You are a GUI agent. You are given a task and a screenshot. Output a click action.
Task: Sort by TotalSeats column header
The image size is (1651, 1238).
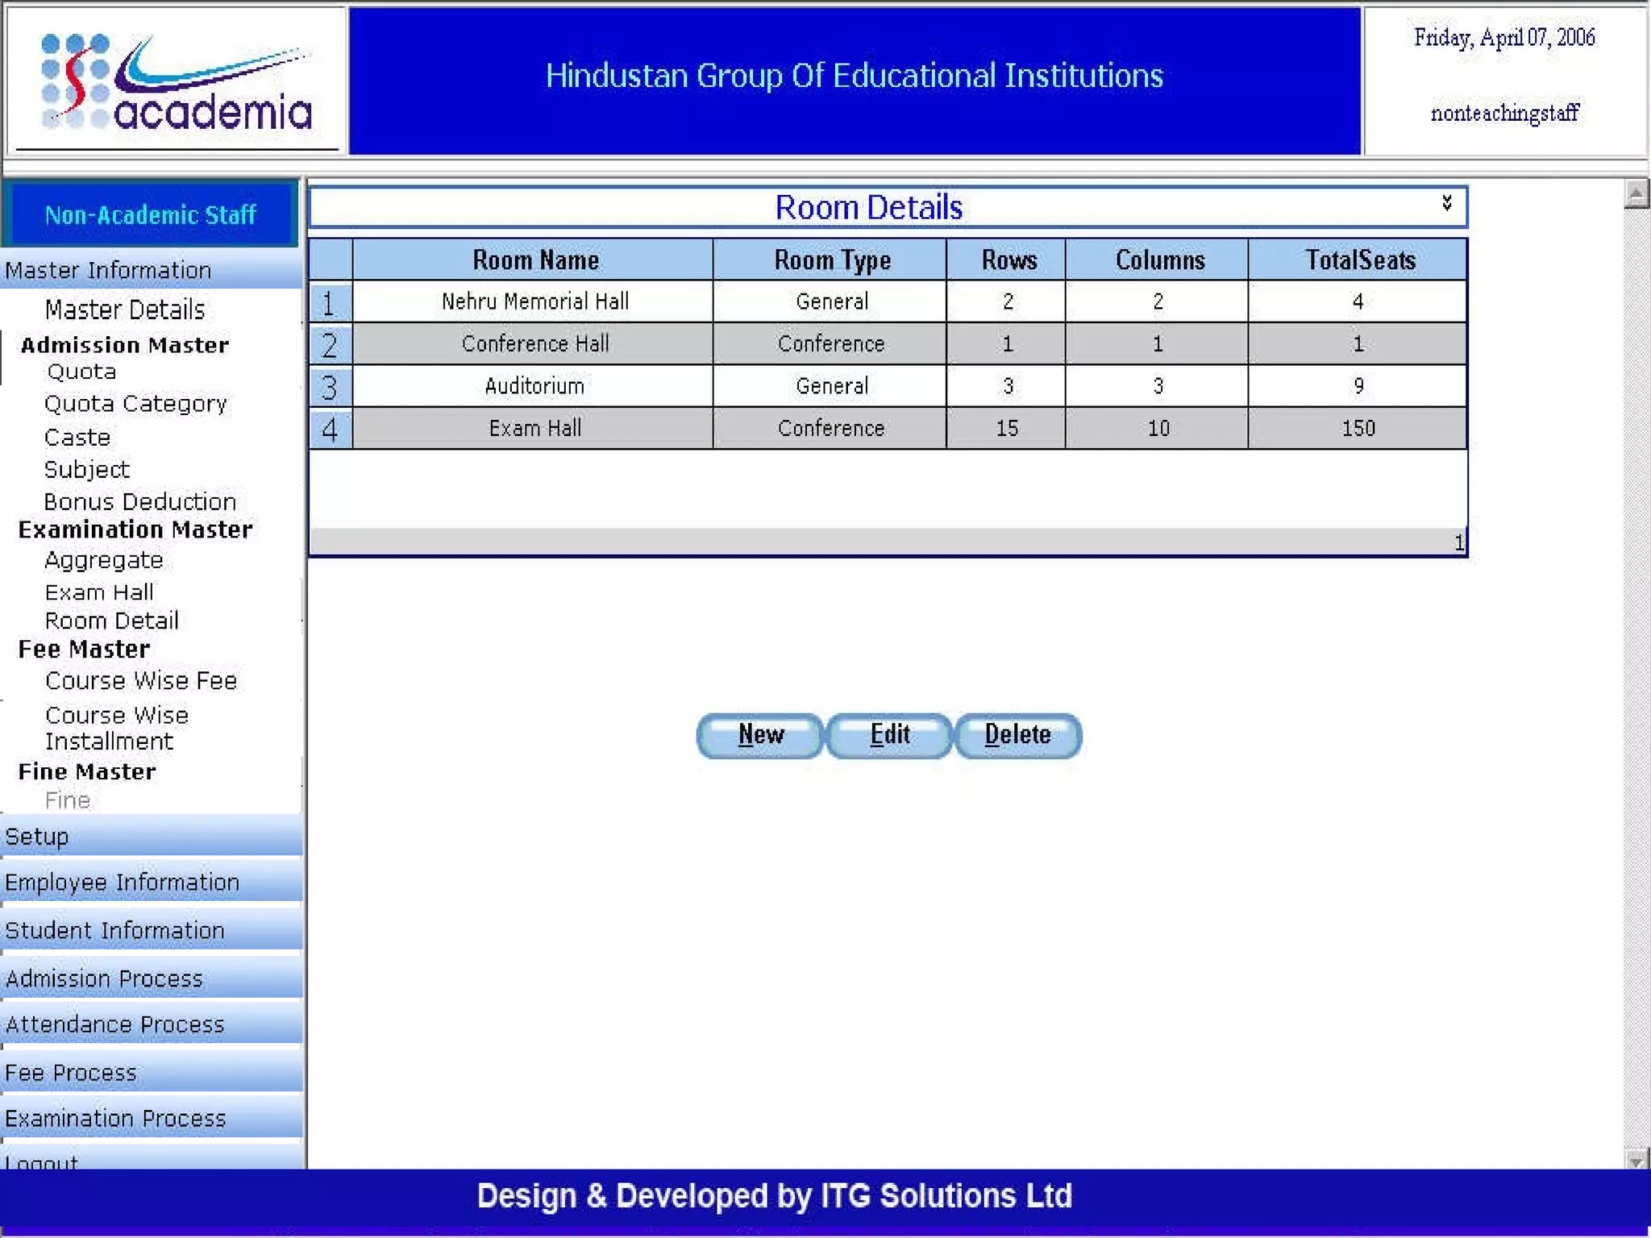1359,260
